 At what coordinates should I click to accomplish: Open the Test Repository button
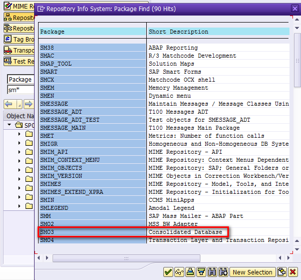coord(19,61)
